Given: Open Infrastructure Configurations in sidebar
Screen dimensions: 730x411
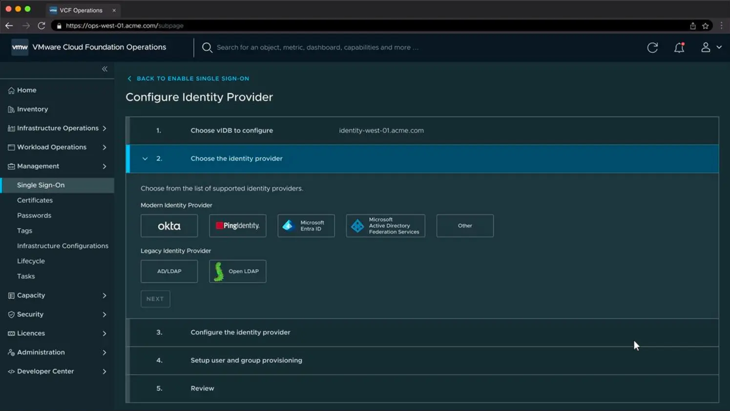Looking at the screenshot, I should coord(63,246).
